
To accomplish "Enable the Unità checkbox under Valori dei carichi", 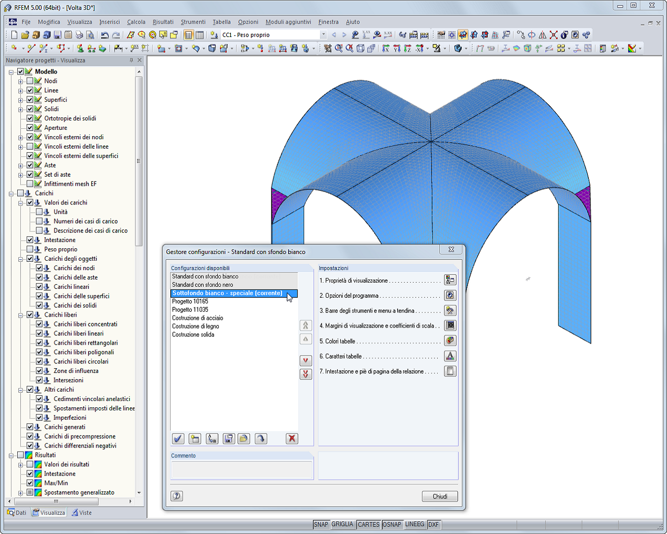I will (39, 212).
